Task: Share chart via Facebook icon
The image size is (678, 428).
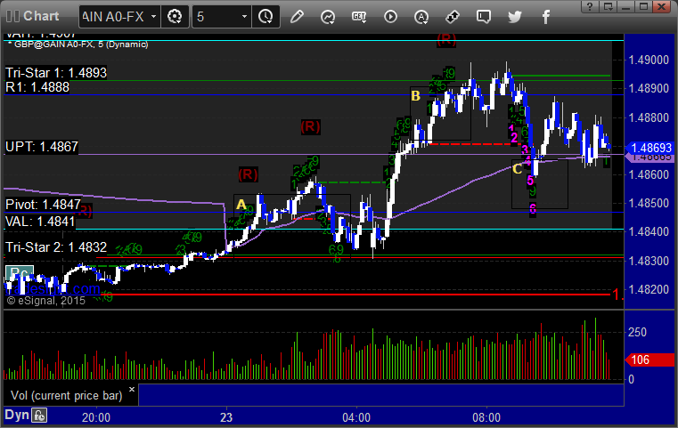Action: (x=546, y=17)
